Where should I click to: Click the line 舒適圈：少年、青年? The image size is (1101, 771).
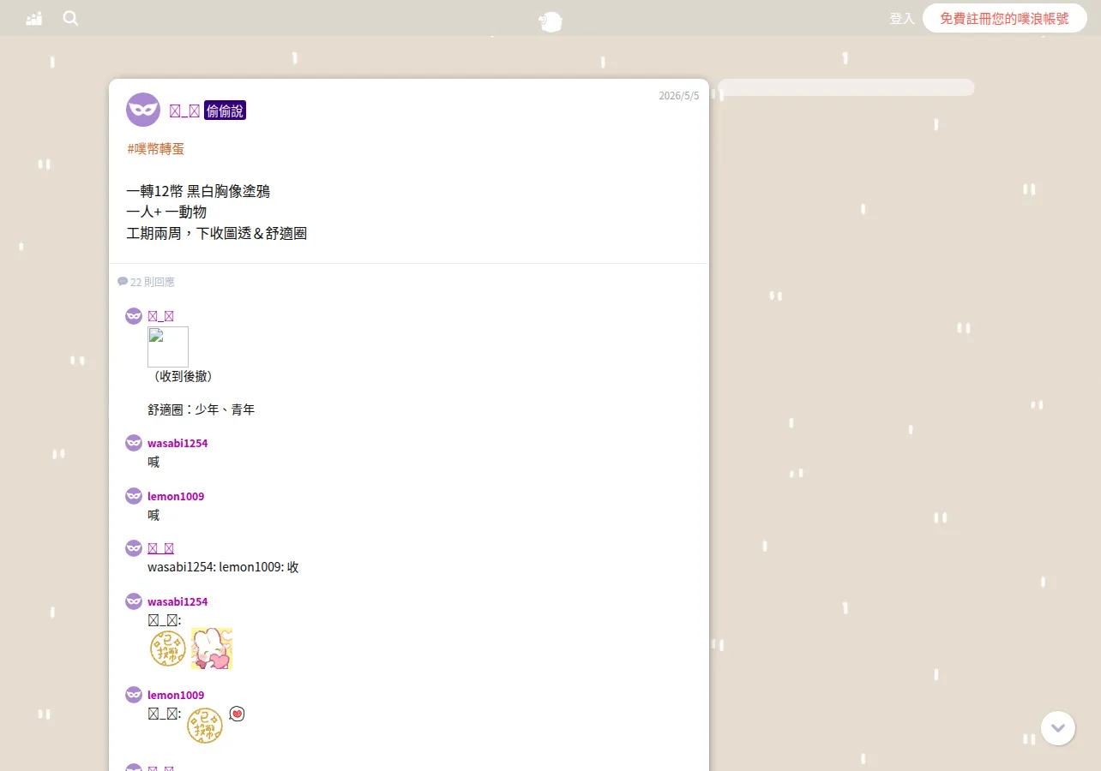[202, 409]
